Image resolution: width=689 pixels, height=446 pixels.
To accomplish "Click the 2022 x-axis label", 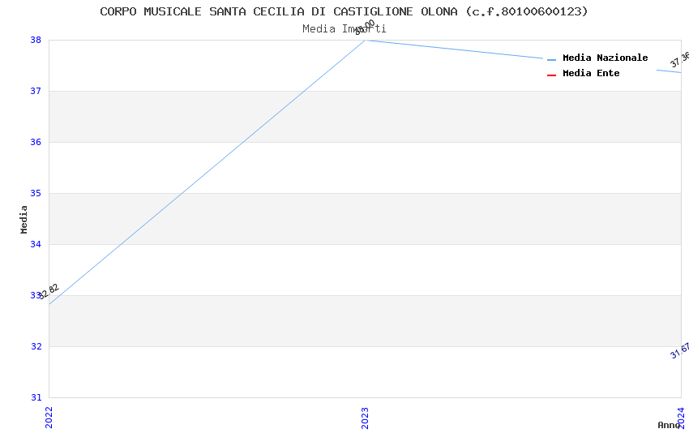I will coord(49,418).
